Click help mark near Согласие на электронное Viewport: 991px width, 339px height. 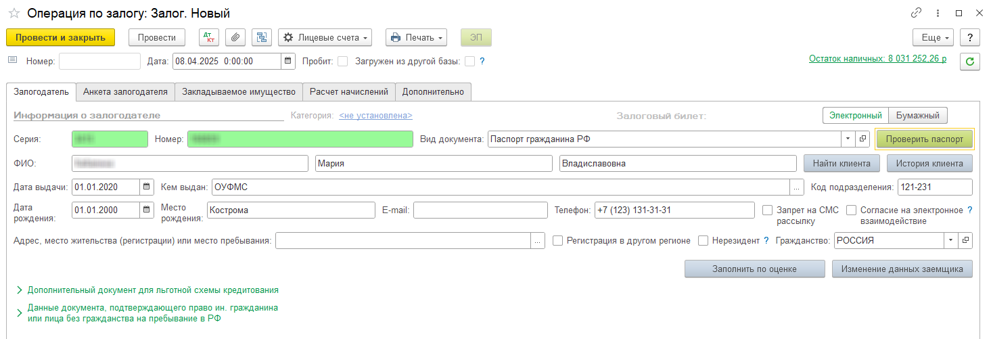(970, 210)
